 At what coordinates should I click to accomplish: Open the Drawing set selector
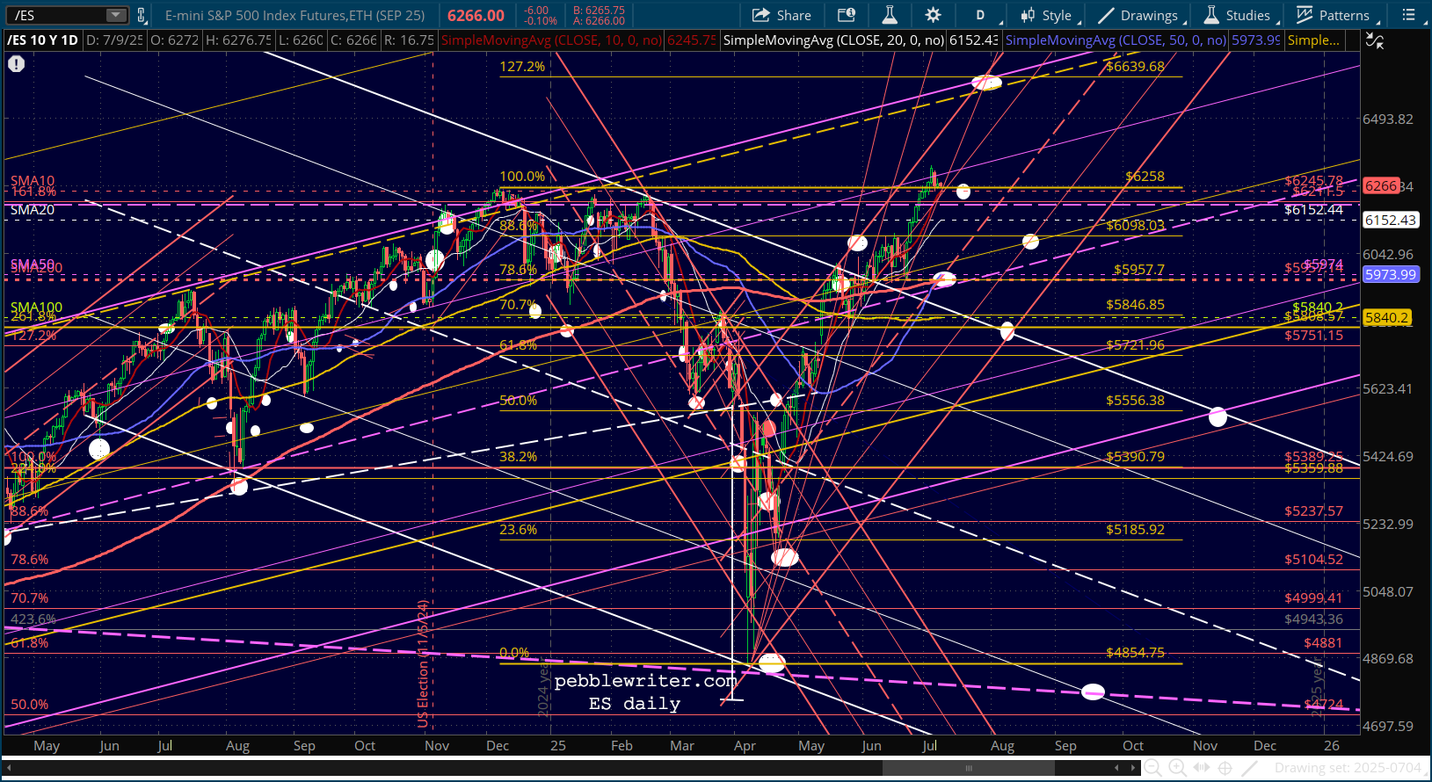(x=1348, y=768)
